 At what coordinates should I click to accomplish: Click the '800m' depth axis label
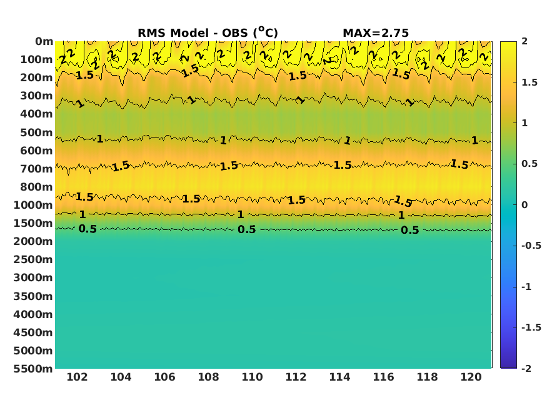pos(37,187)
